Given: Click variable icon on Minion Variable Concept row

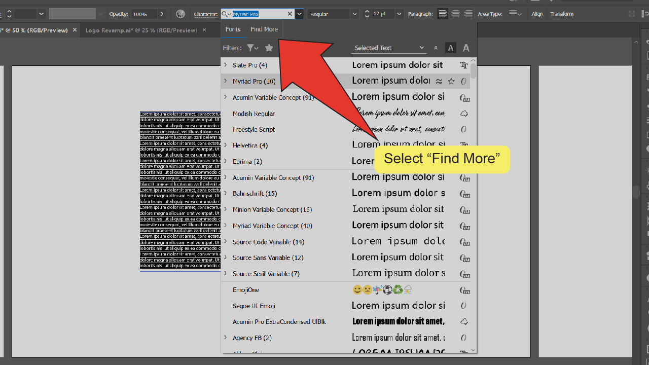Looking at the screenshot, I should click(464, 210).
